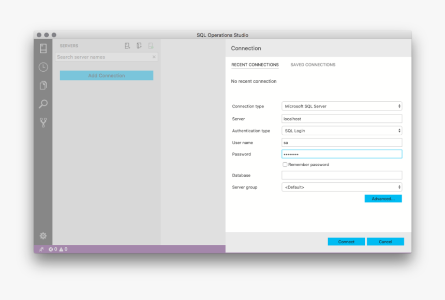445x300 pixels.
Task: Click the 'User name' label
Action: [242, 143]
